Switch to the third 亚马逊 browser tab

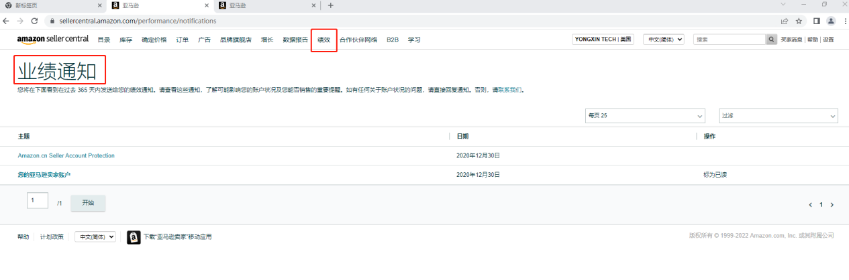click(x=267, y=5)
